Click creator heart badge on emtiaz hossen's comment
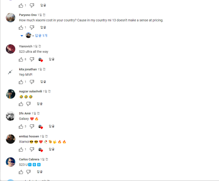Image resolution: width=219 pixels, height=181 pixels. 40,150
